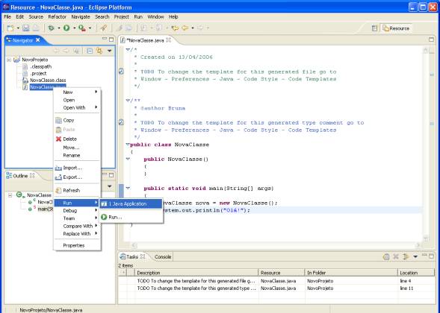Image resolution: width=440 pixels, height=313 pixels.
Task: Switch to the Console tab
Action: [163, 256]
